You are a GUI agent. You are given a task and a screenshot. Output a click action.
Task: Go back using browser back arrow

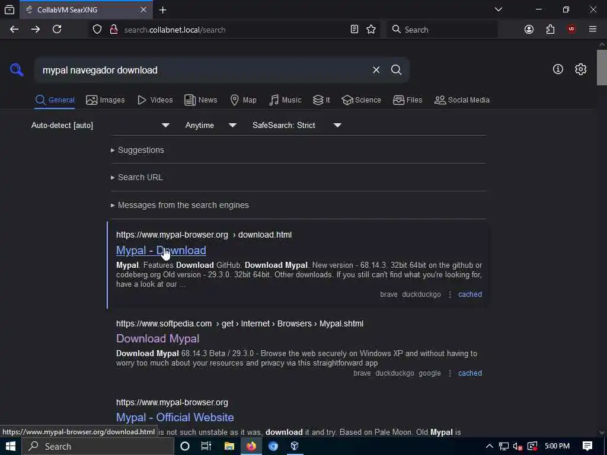click(x=14, y=30)
